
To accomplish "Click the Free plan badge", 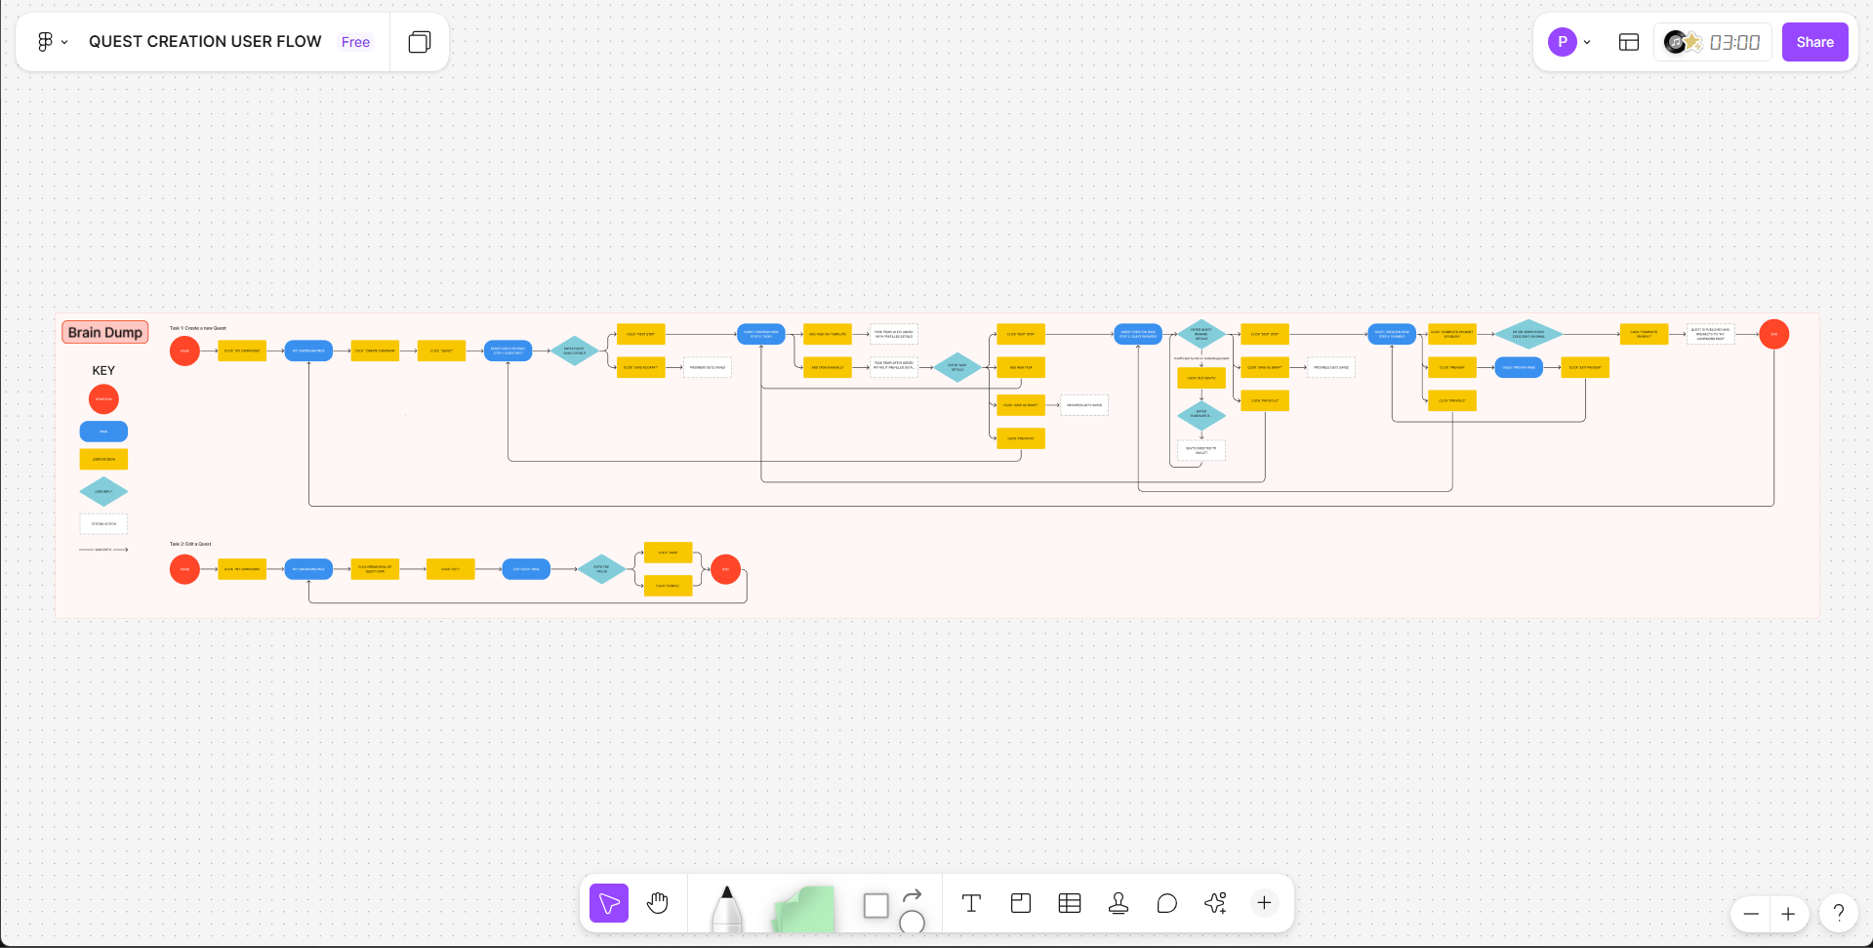I will 355,42.
